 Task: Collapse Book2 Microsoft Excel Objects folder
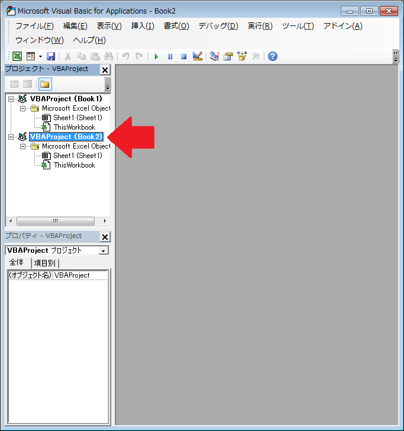23,146
